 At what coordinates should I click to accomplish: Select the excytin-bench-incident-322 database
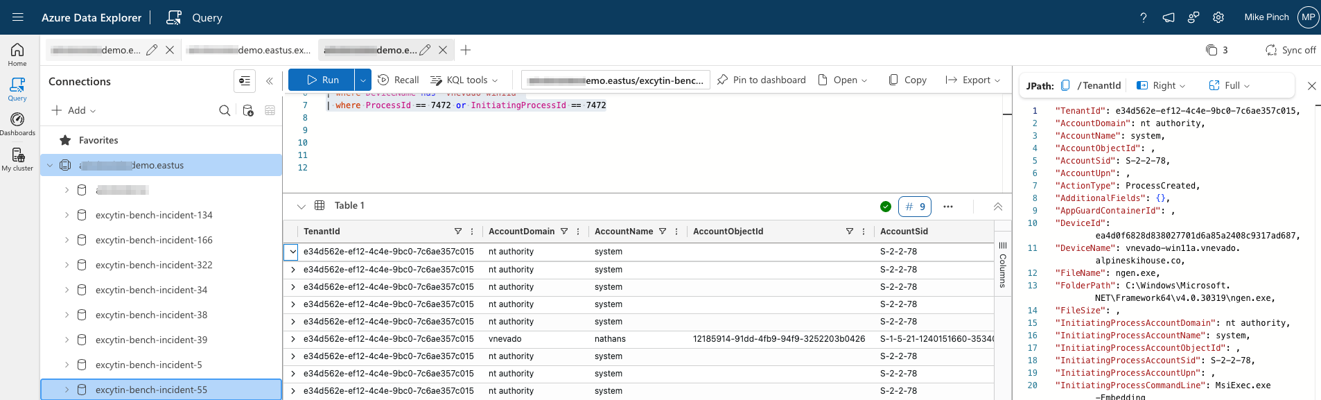[x=154, y=265]
